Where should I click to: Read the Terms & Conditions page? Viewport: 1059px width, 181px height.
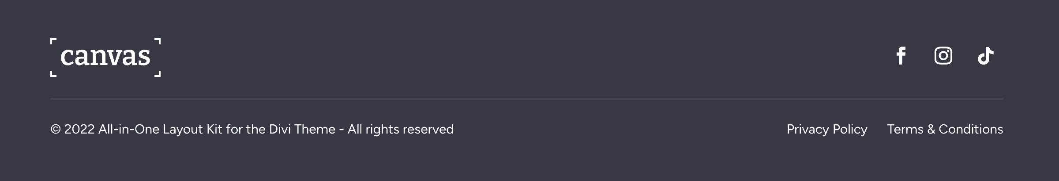pos(945,129)
